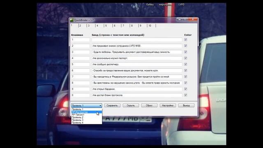Open the меропри... desktop shortcut

coord(165,5)
